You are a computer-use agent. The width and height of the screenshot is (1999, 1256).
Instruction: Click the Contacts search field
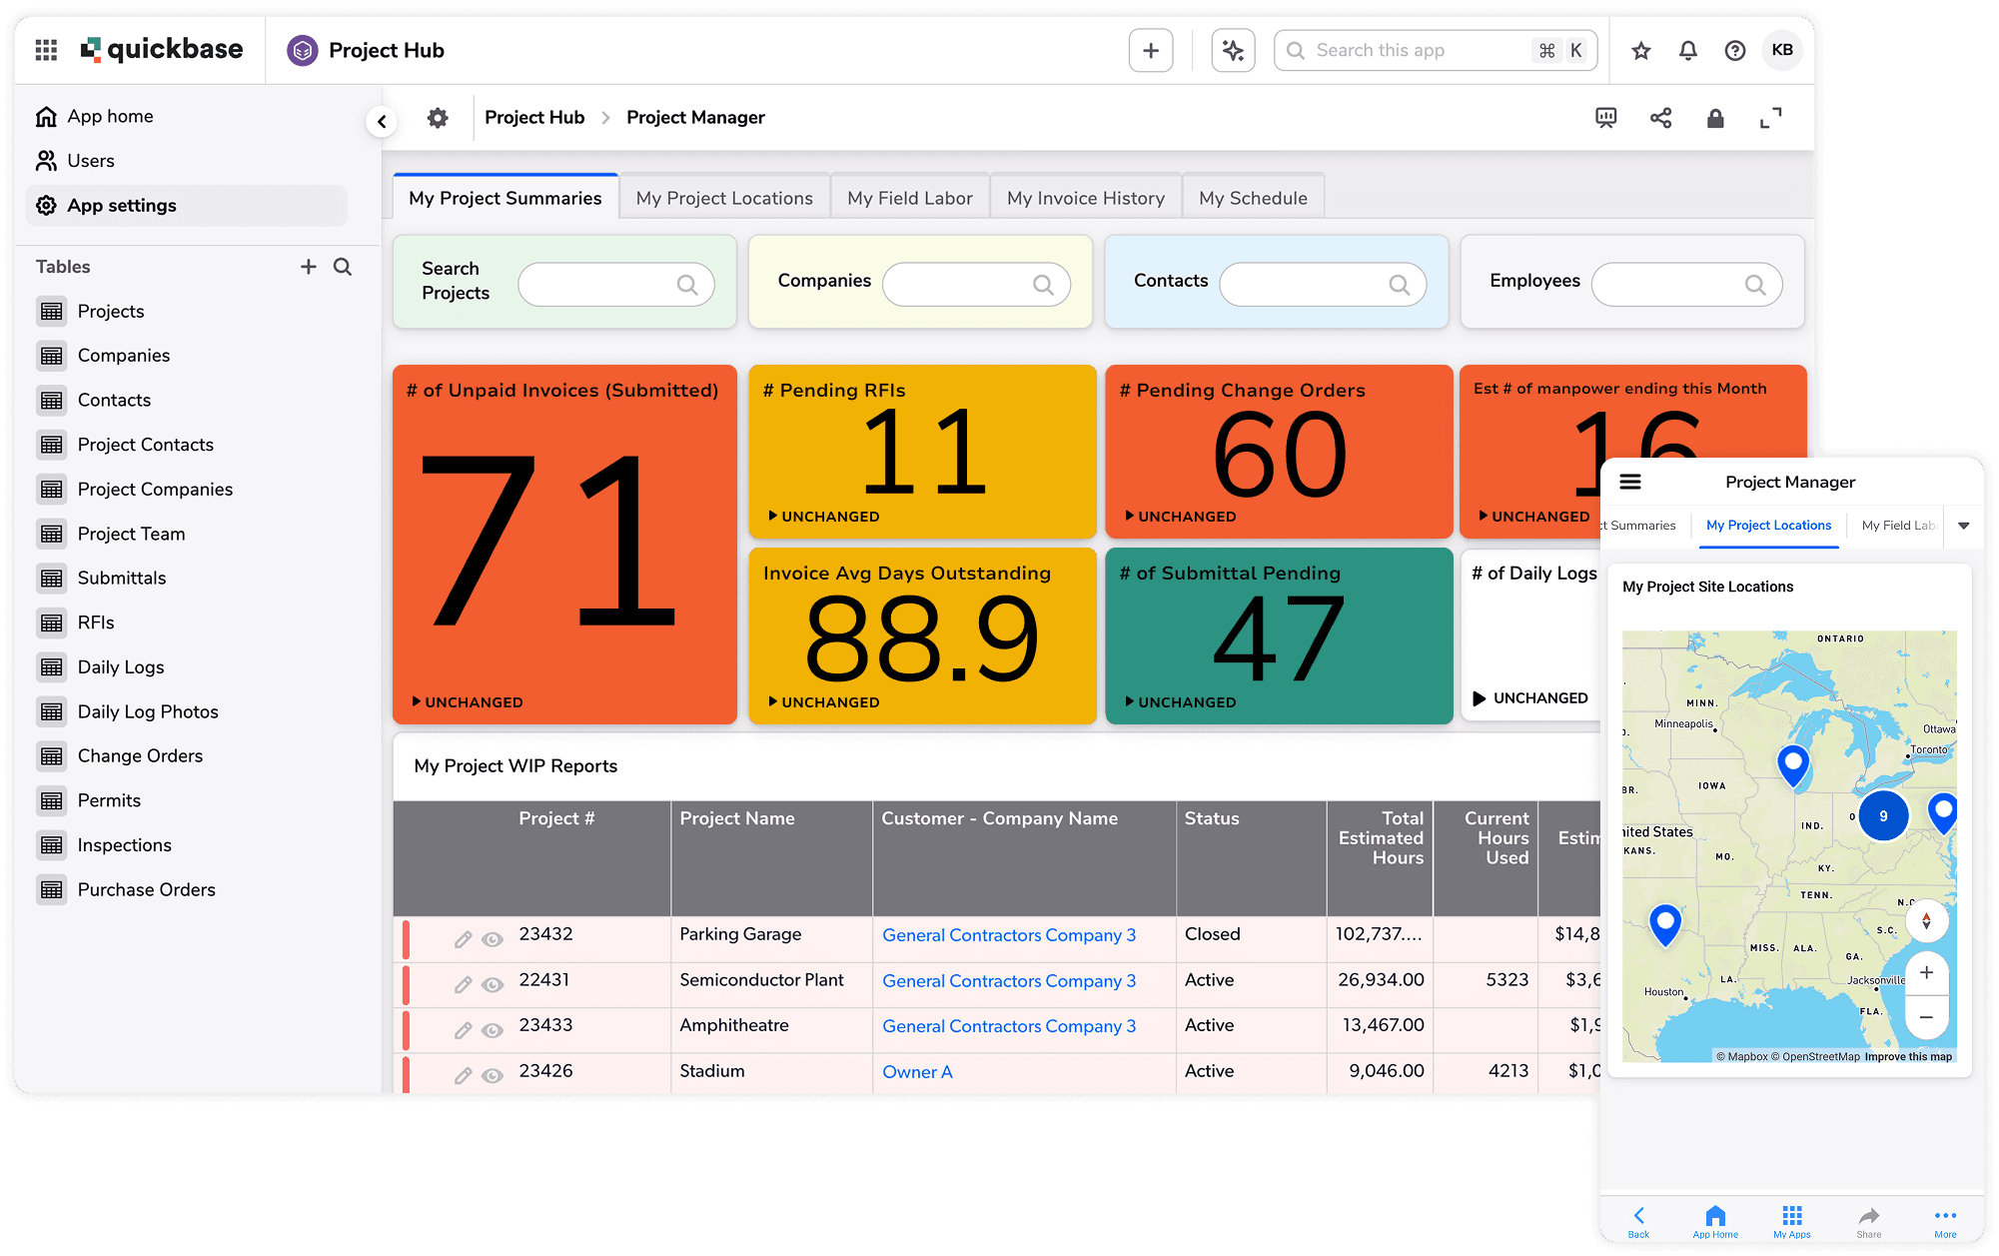1323,284
